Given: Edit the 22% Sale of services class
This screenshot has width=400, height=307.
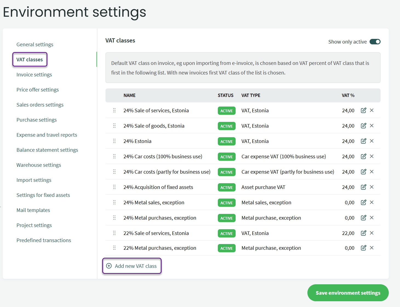Looking at the screenshot, I should pyautogui.click(x=363, y=233).
